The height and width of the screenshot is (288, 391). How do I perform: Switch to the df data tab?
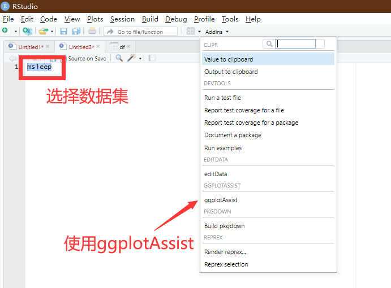coord(120,47)
